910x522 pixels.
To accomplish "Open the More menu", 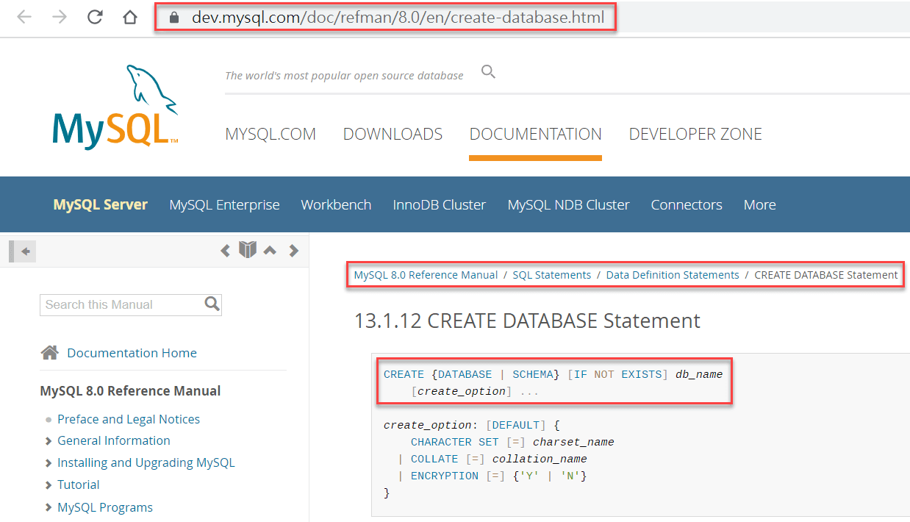I will coord(759,205).
